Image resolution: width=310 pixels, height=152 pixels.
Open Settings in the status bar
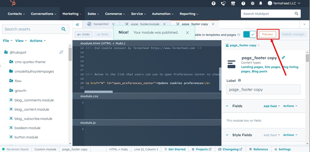coord(282,149)
